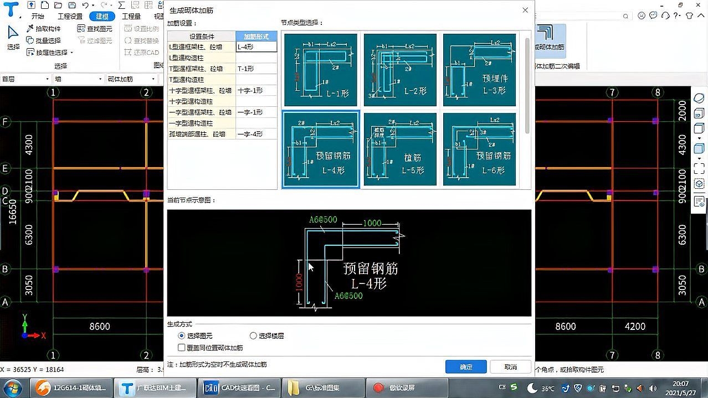This screenshot has height=398, width=708.
Task: Click the 取消 cancel button
Action: click(510, 366)
